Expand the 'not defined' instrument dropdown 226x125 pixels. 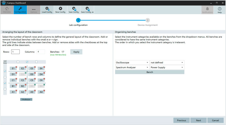tap(167, 62)
